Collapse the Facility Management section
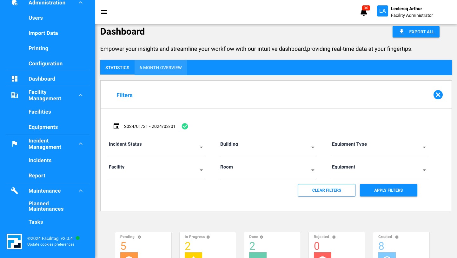This screenshot has width=457, height=258. point(81,95)
